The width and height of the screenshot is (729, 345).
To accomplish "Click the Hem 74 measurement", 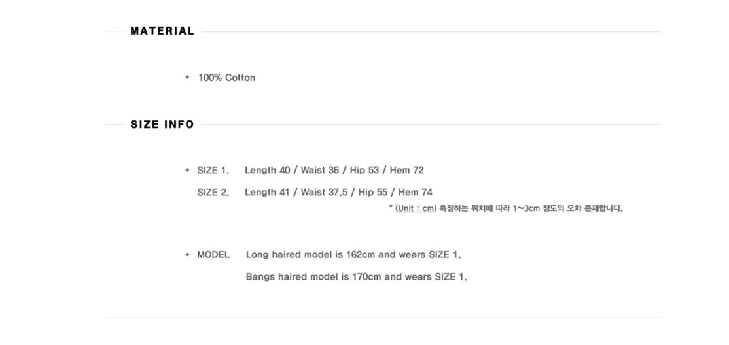I will tap(415, 192).
